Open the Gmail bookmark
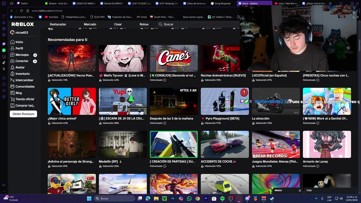The width and height of the screenshot is (361, 203). [x=142, y=17]
